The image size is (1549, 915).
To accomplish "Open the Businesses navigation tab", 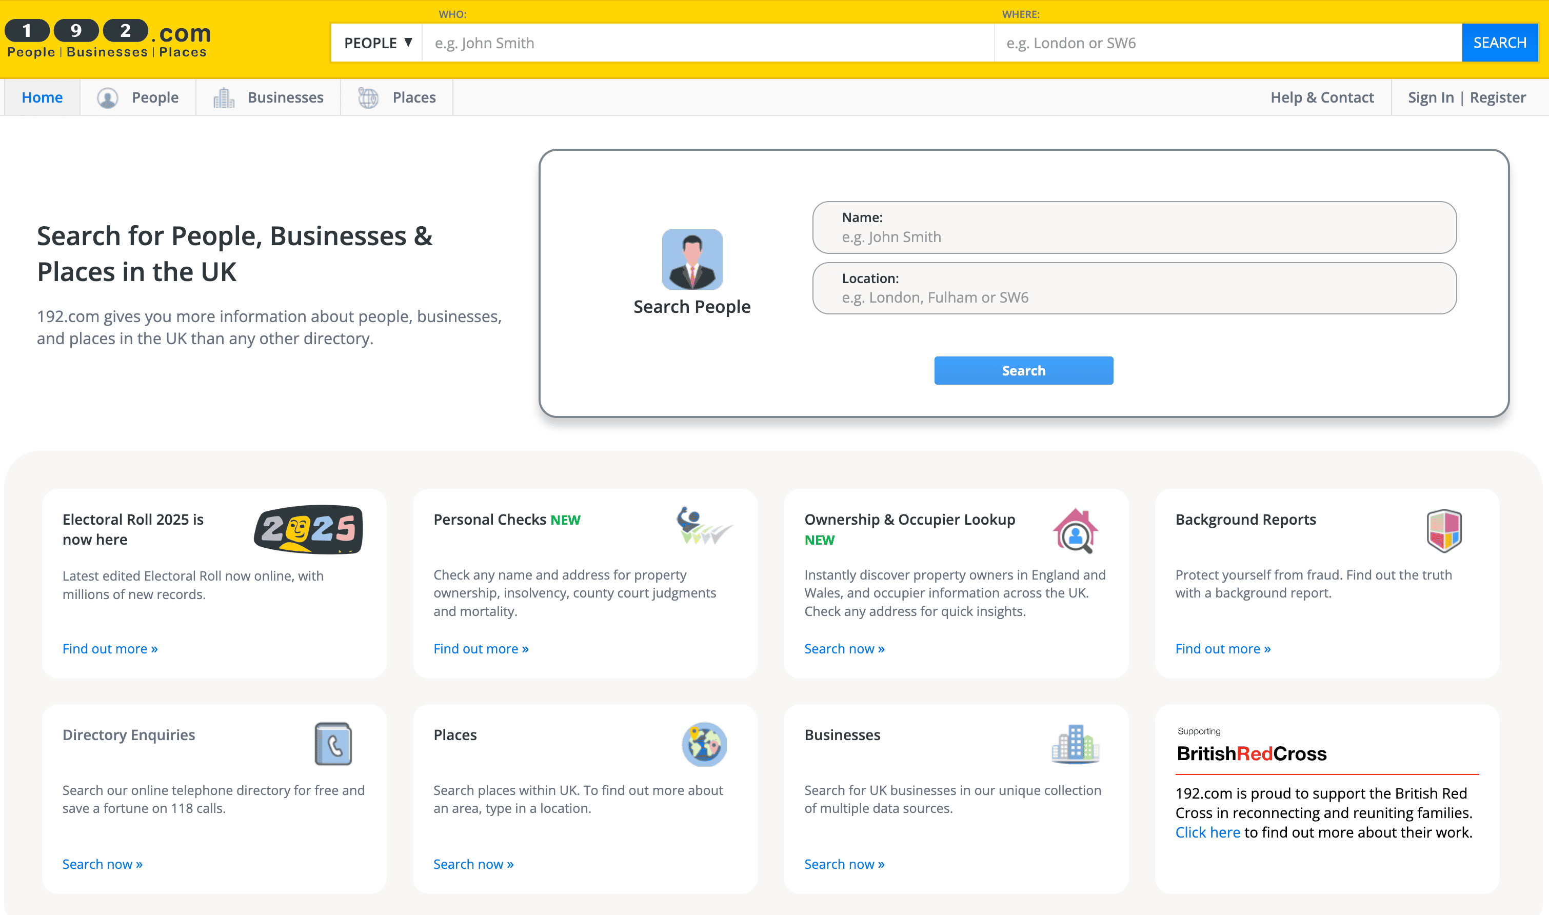I will (x=269, y=97).
